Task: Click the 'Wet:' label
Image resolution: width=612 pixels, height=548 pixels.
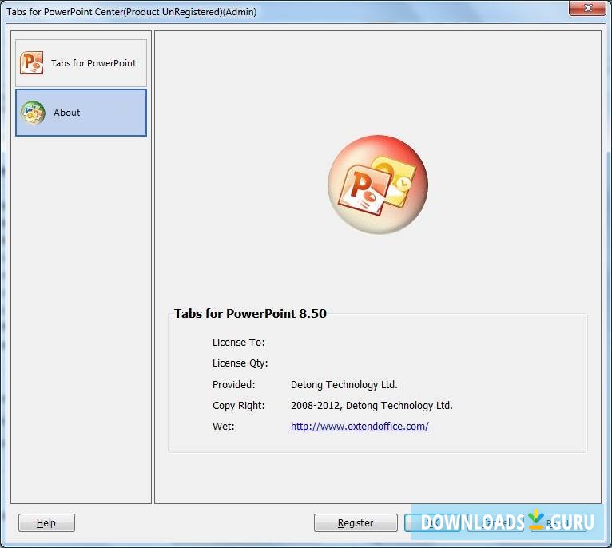Action: pos(223,426)
